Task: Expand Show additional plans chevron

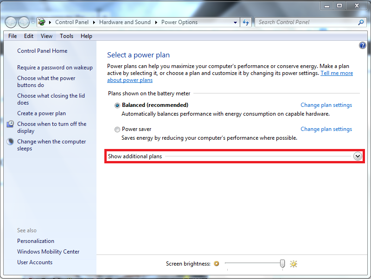Action: pyautogui.click(x=358, y=156)
